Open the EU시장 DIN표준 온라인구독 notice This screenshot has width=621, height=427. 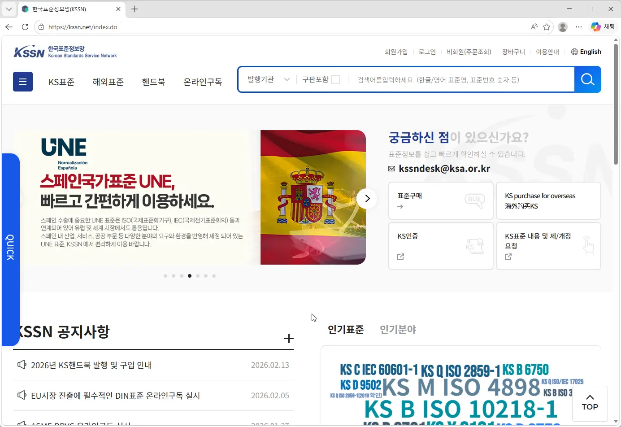pyautogui.click(x=115, y=396)
